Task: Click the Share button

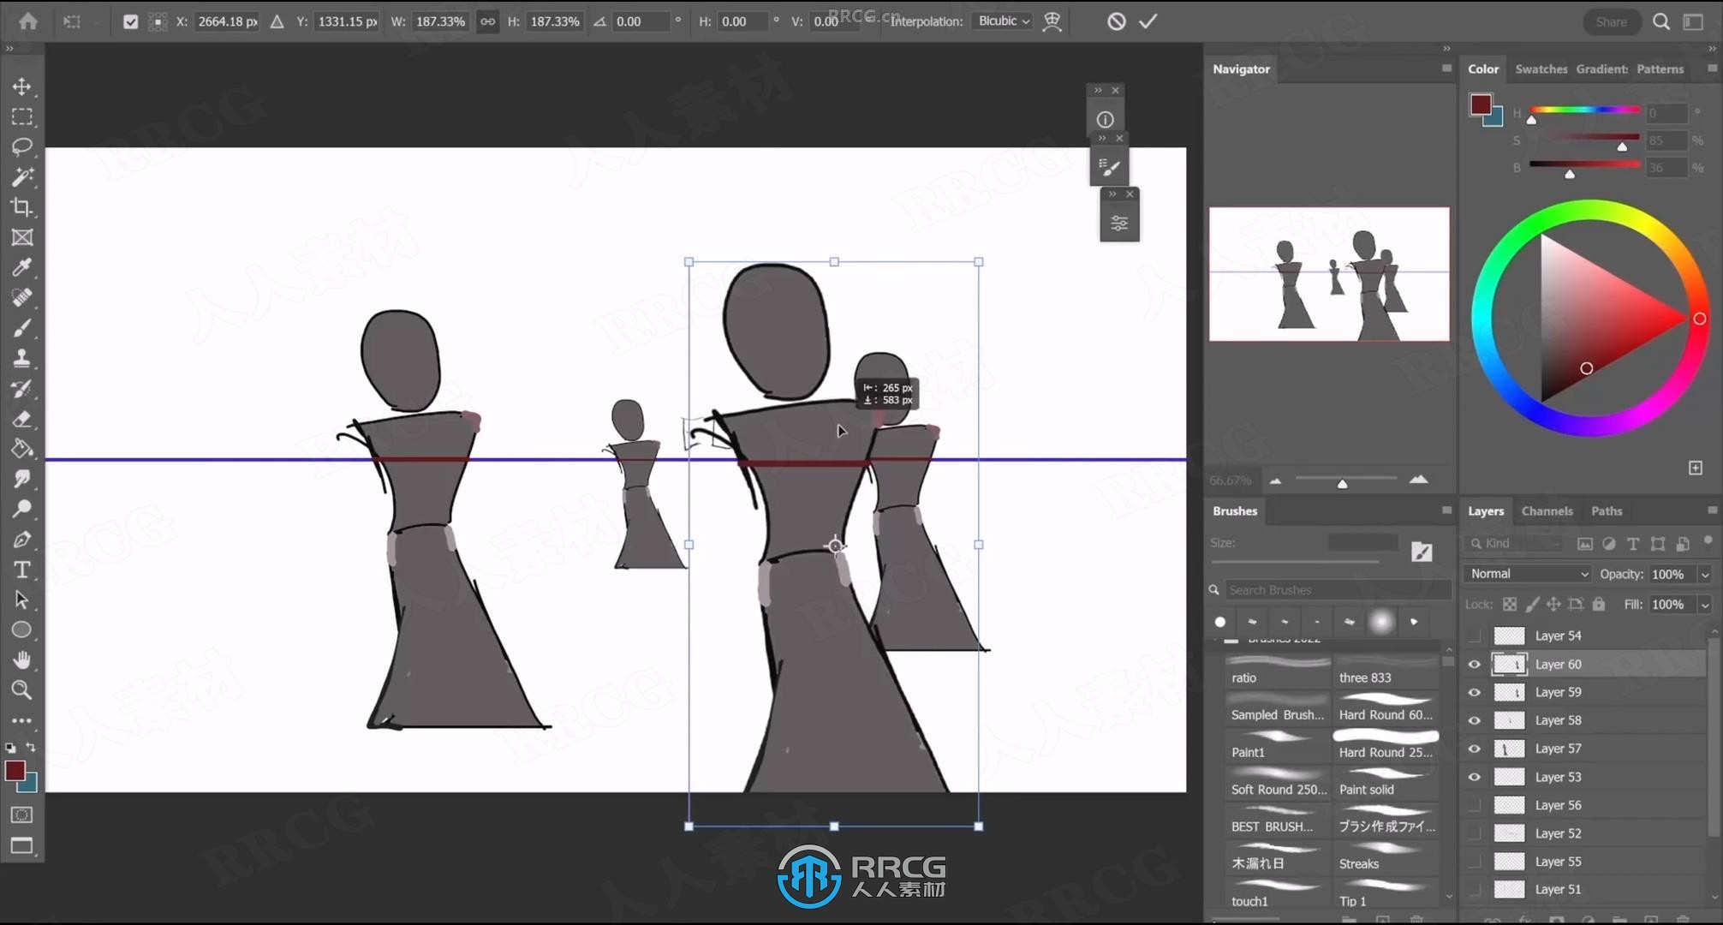Action: tap(1611, 22)
